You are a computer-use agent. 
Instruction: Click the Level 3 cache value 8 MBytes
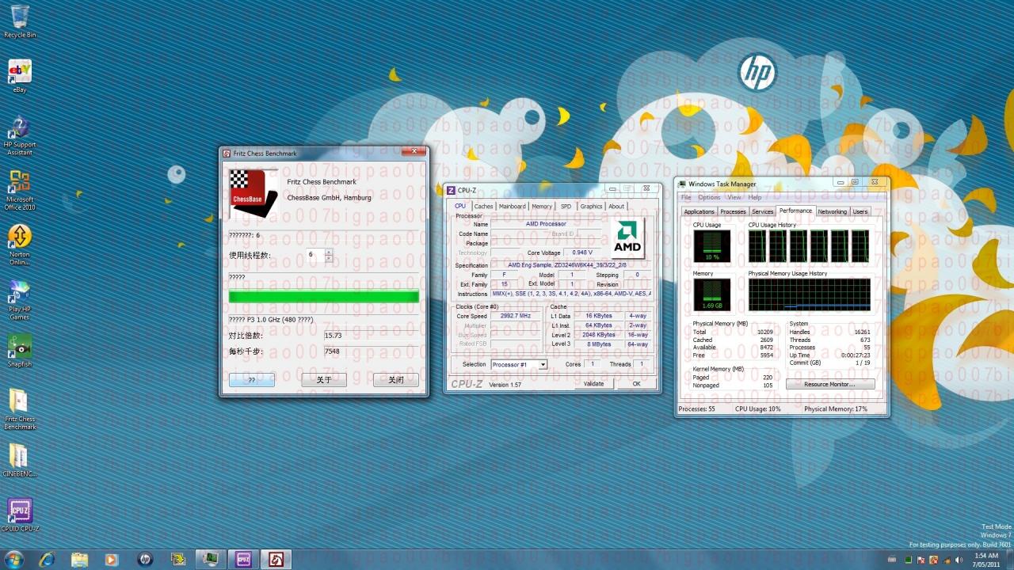tap(598, 344)
